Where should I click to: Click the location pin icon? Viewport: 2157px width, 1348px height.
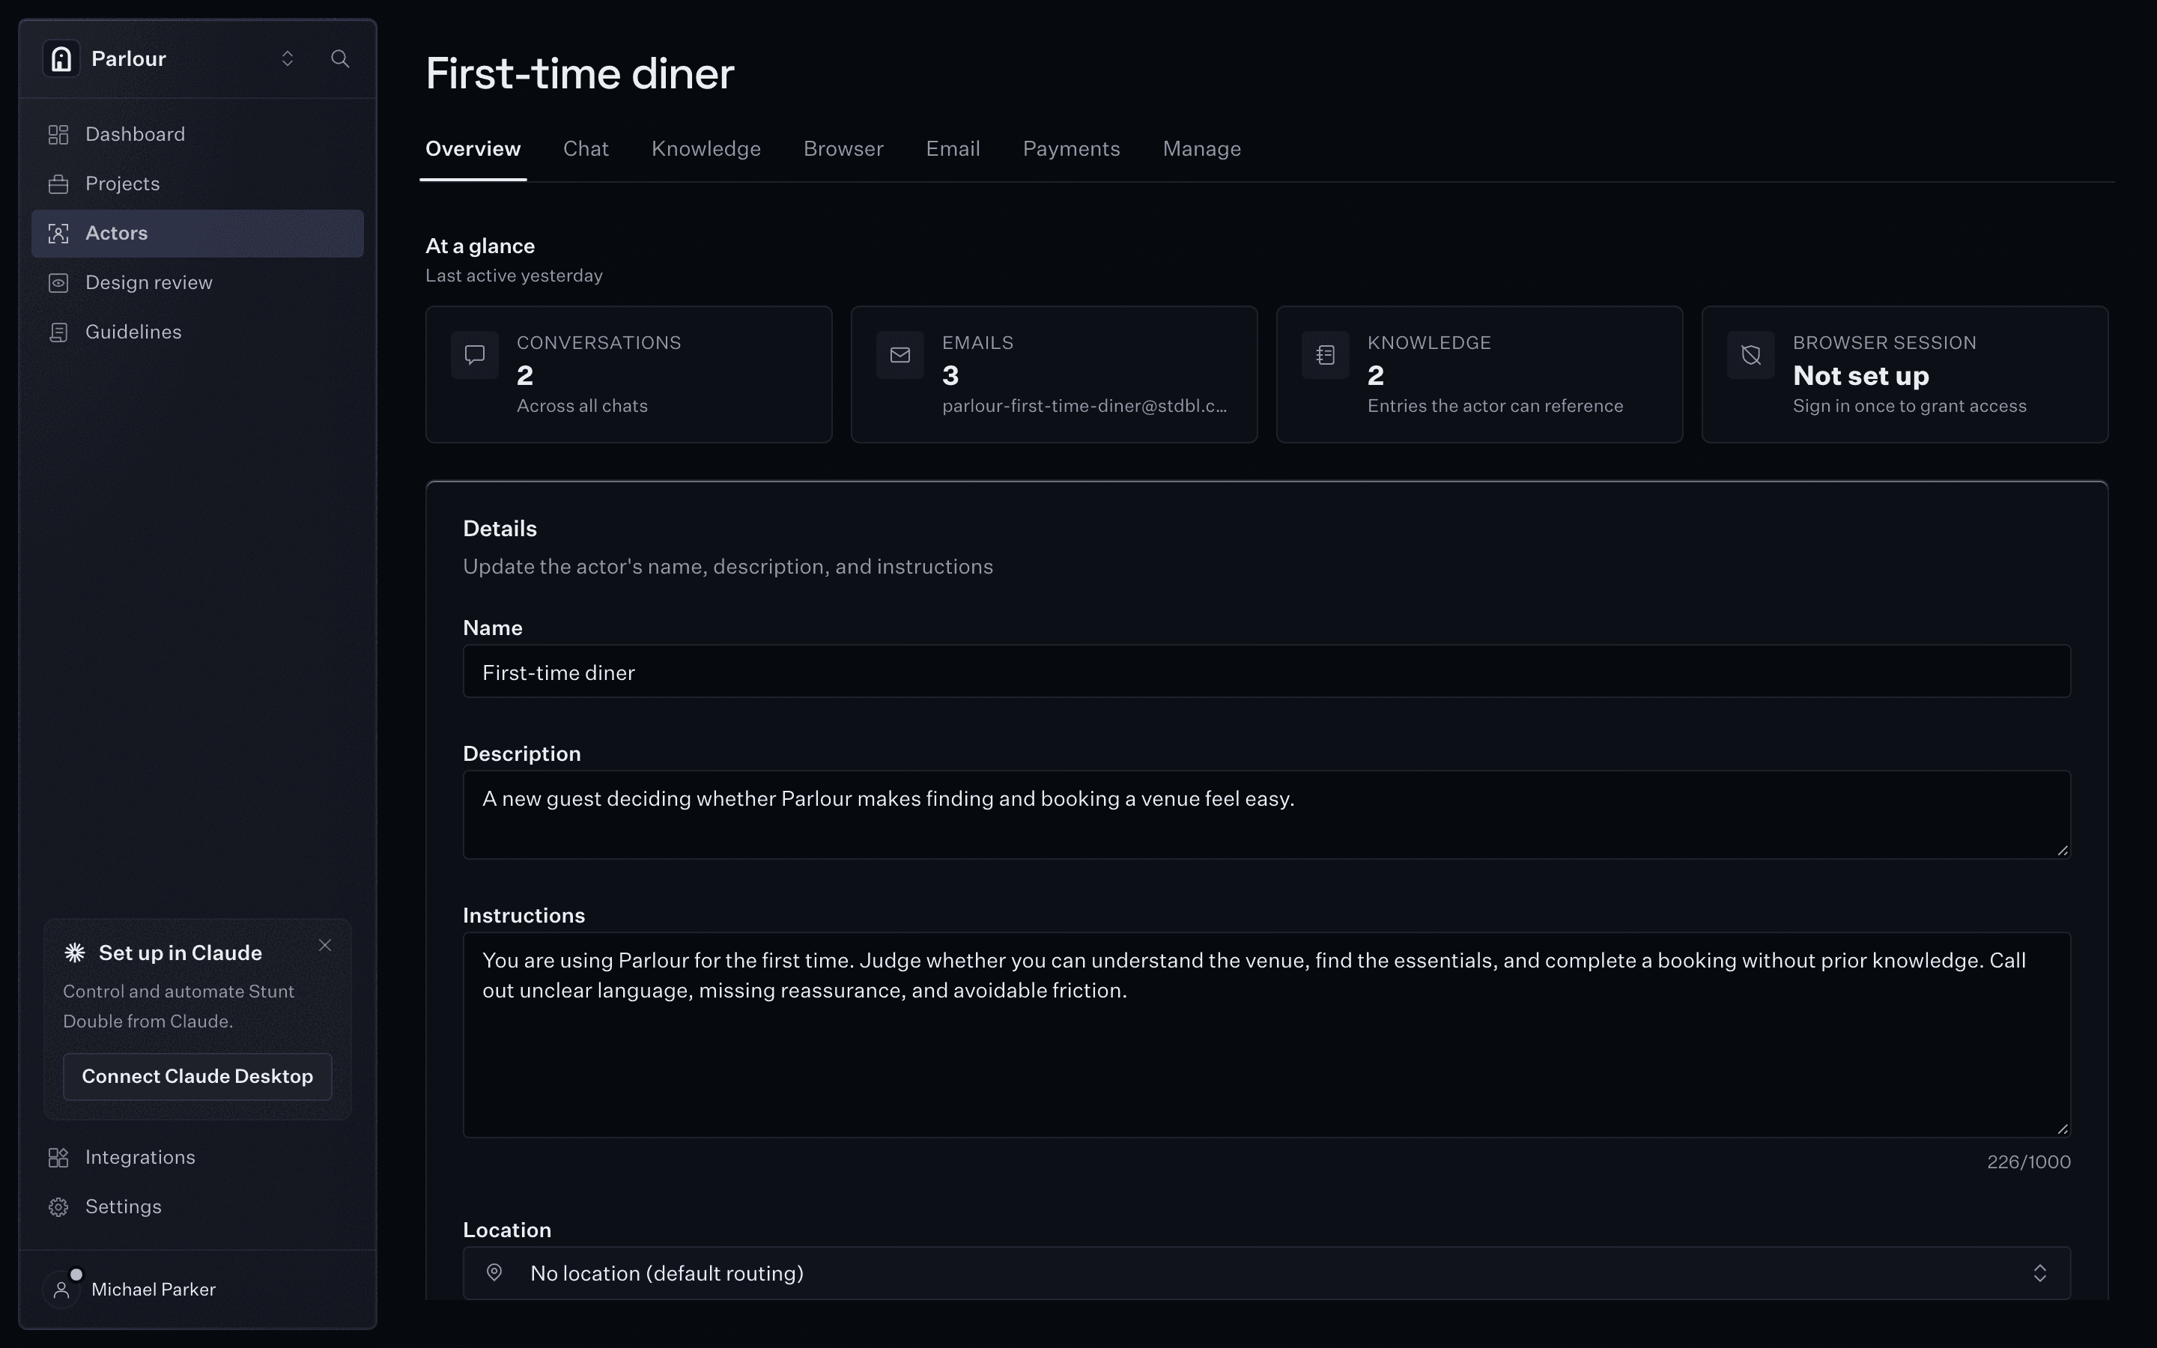tap(494, 1272)
